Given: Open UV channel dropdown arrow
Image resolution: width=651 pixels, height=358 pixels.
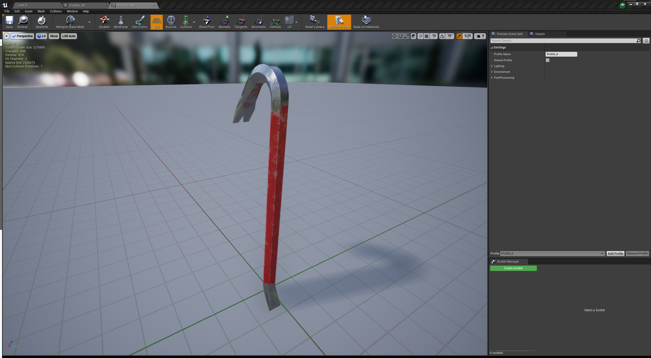Looking at the screenshot, I should tap(296, 22).
